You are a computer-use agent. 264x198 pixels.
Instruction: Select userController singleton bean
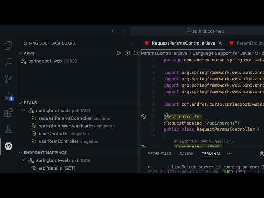pyautogui.click(x=78, y=134)
